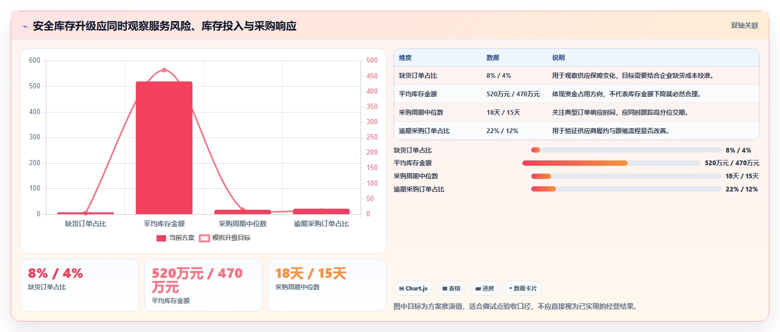Screen dimensions: 780x332
Task: Click the 8% / 4% data card
Action: (x=80, y=285)
